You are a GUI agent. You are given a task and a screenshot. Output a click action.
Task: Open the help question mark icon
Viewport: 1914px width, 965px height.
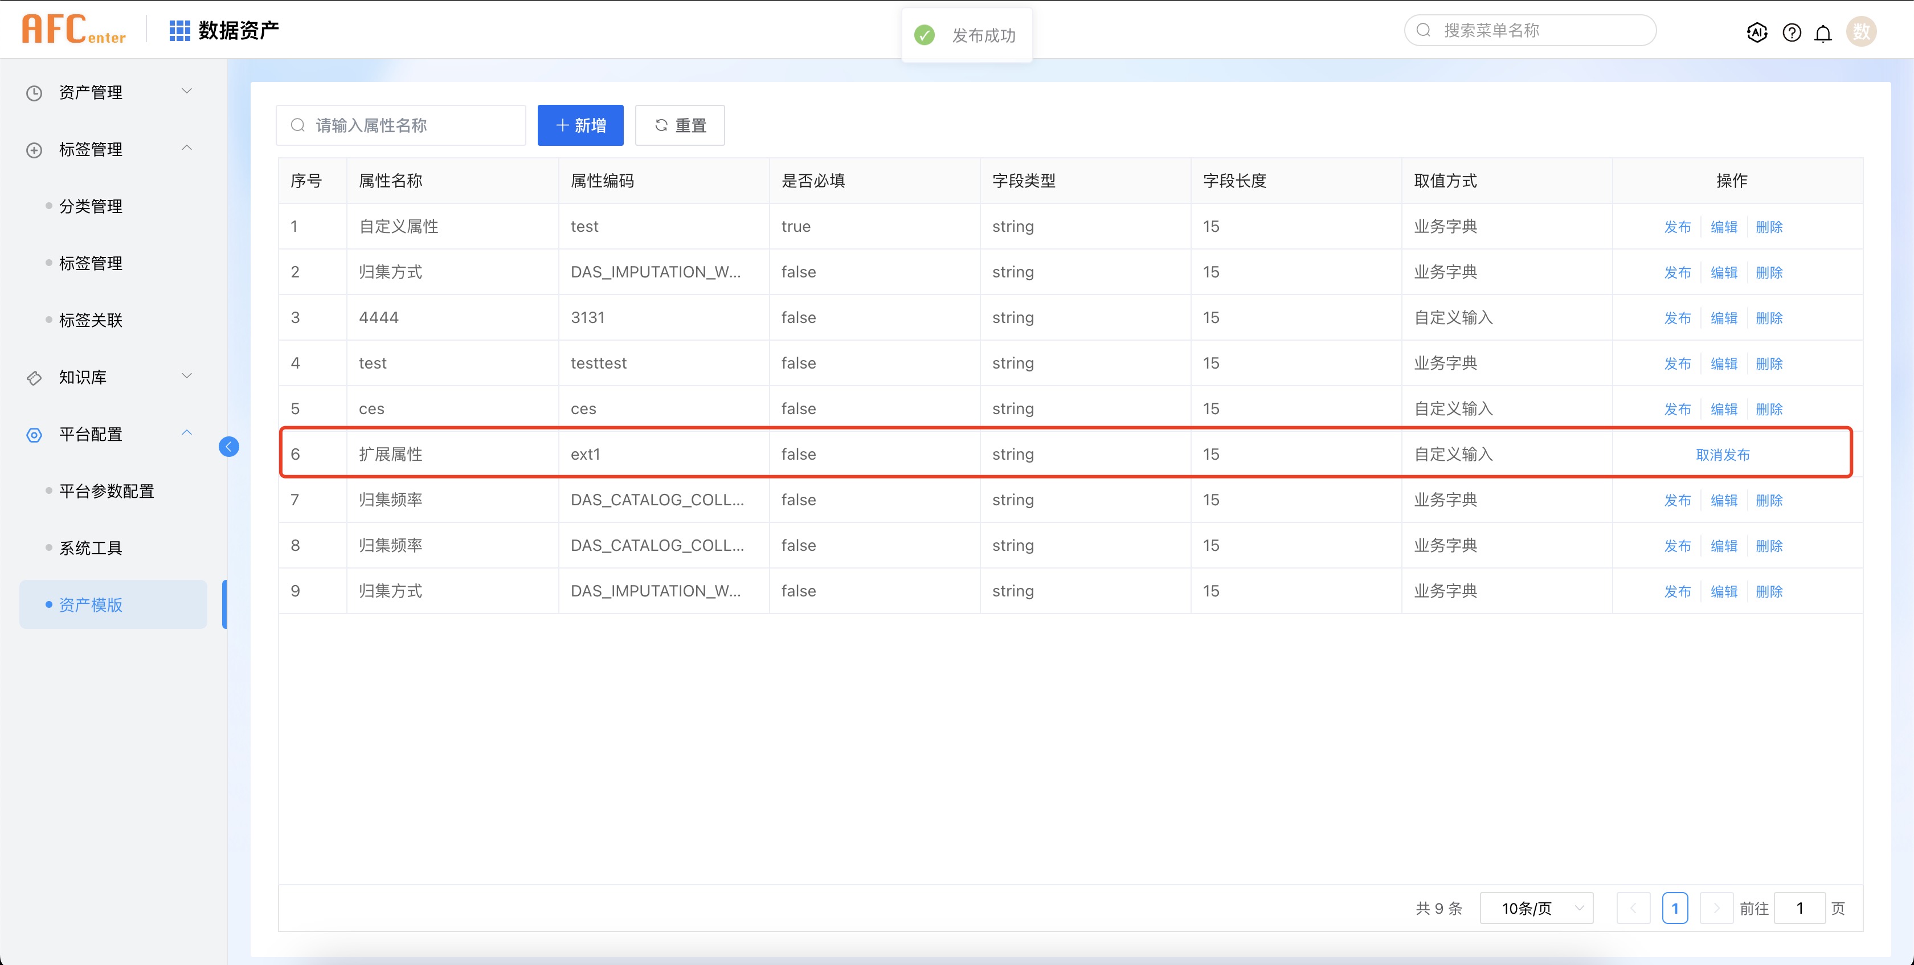tap(1792, 32)
